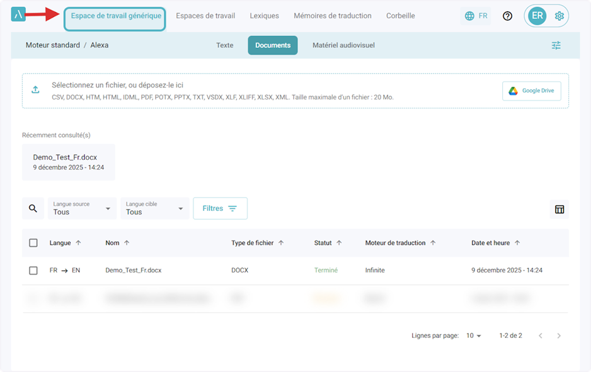Check the Demo_Test_Fr.docx row checkbox
The width and height of the screenshot is (591, 372).
click(33, 271)
